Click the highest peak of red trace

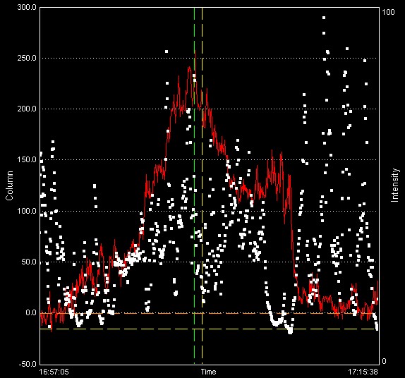pyautogui.click(x=195, y=51)
